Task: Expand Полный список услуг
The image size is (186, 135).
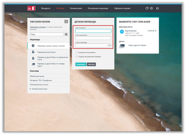Action: click(39, 89)
